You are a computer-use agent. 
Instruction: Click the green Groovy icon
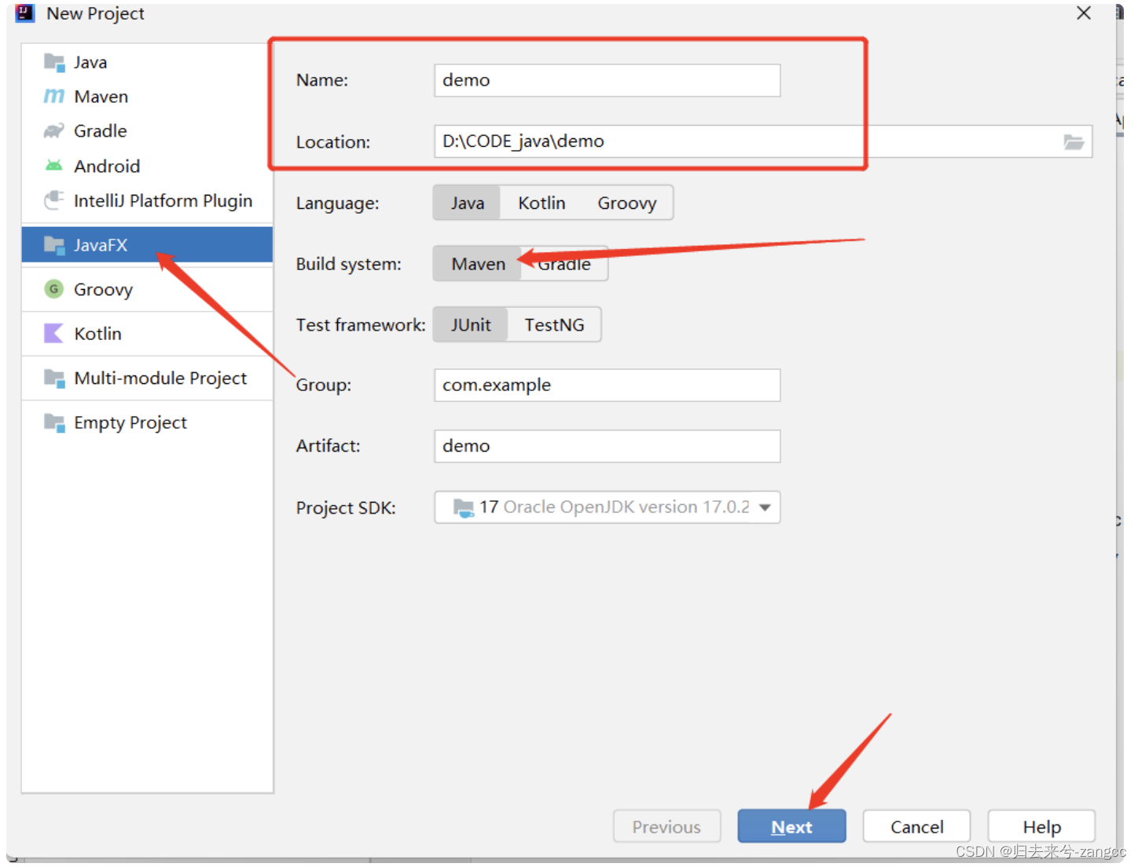click(54, 289)
